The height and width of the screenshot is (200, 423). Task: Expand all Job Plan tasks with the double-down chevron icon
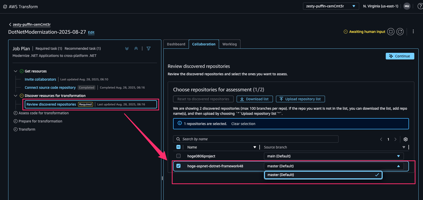click(127, 48)
